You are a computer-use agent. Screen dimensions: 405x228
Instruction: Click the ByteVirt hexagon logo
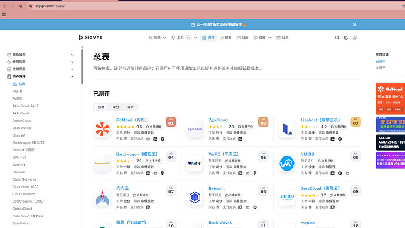click(194, 198)
